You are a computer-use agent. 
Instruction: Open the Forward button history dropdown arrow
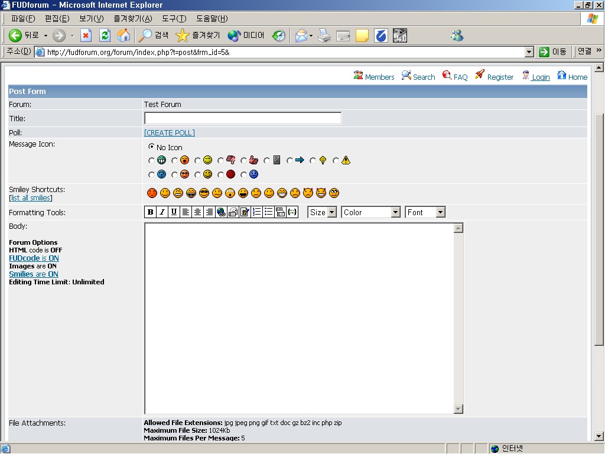coord(72,36)
